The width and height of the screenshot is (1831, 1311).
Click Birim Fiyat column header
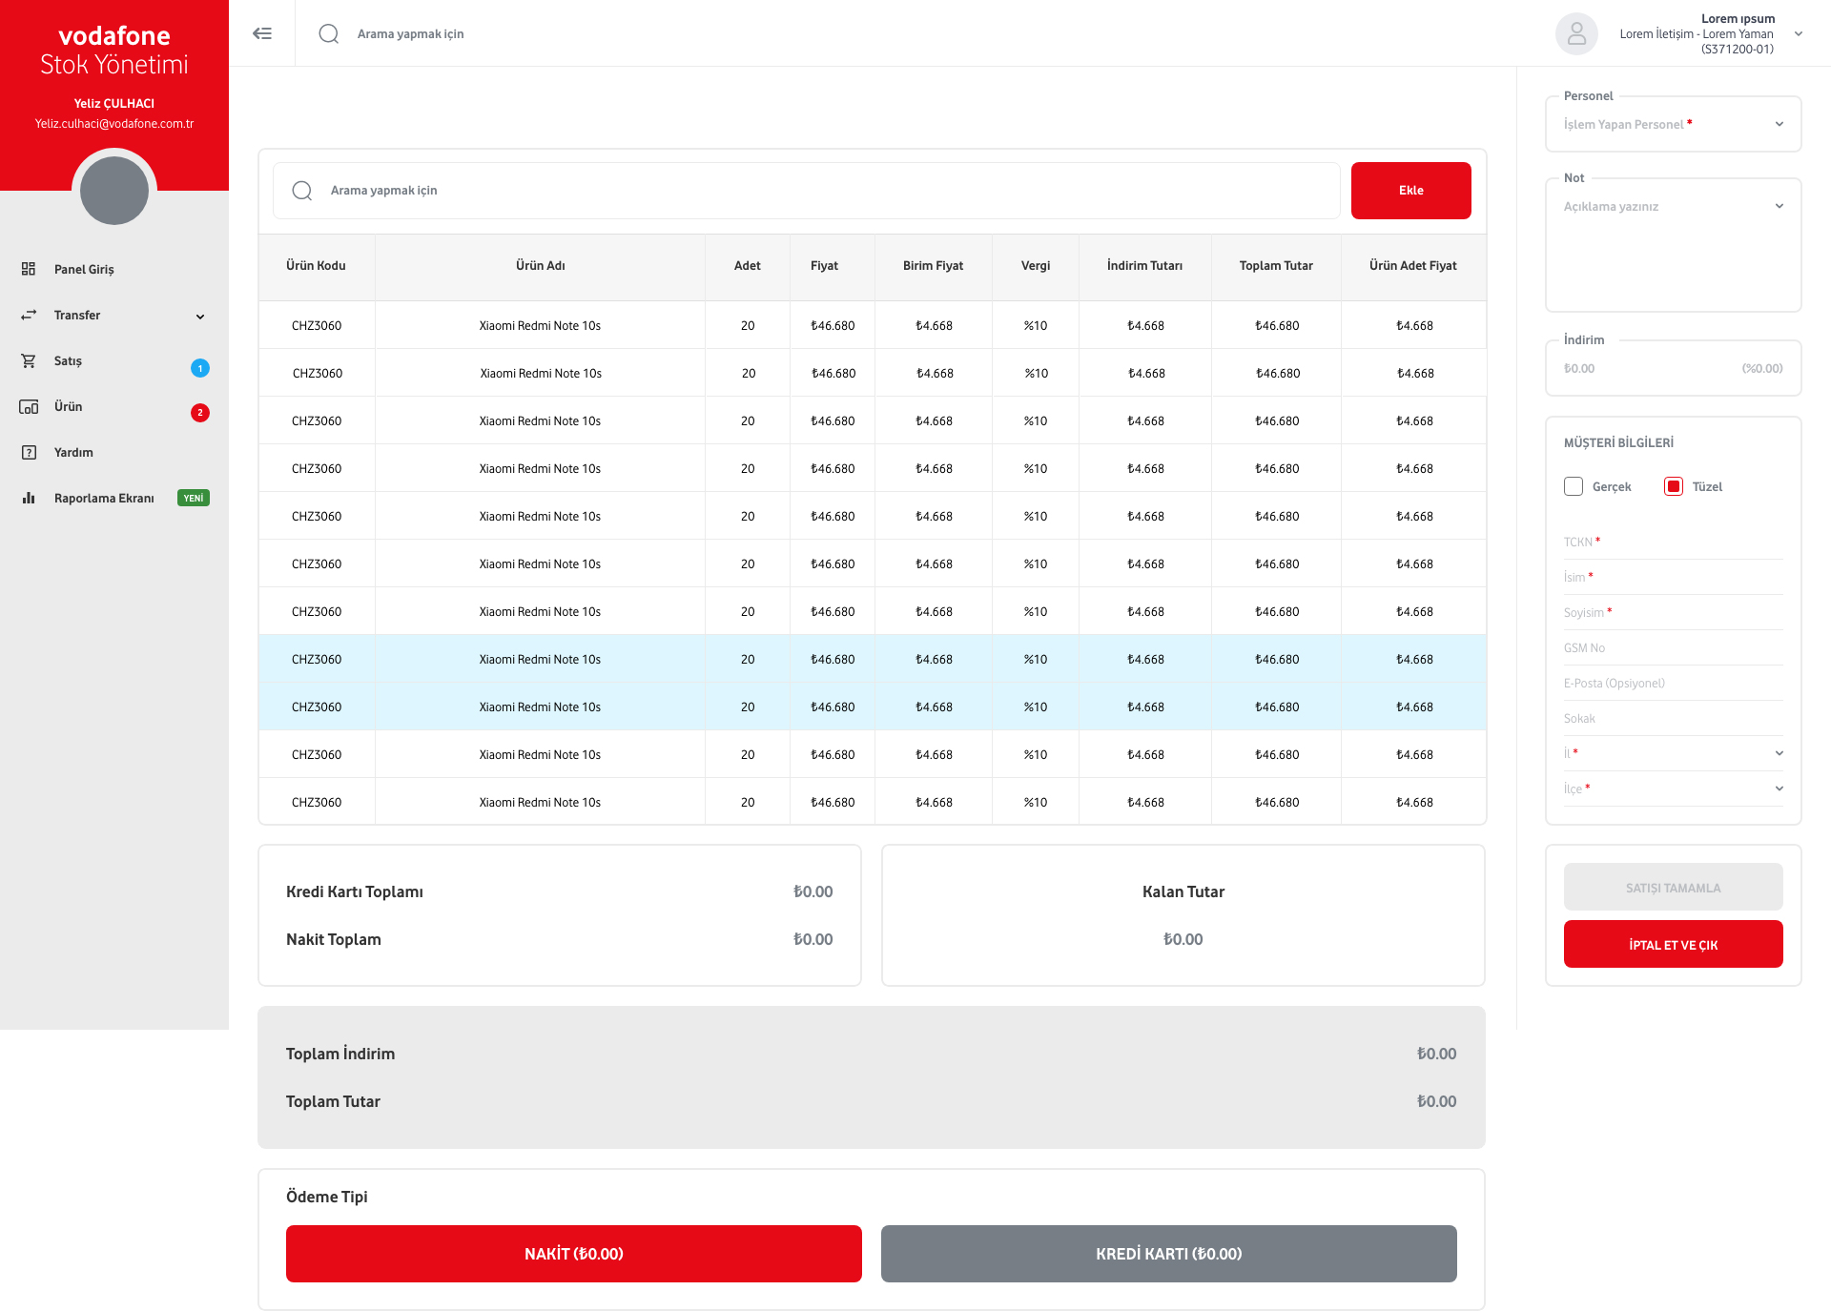934,265
